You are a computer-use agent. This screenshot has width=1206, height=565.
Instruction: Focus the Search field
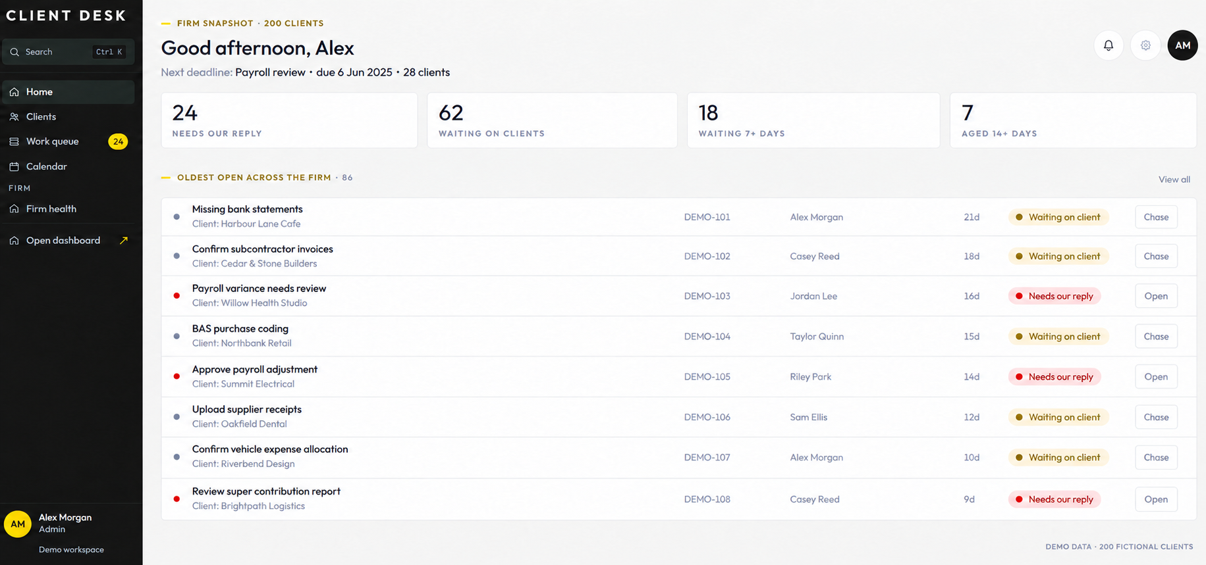click(x=69, y=52)
